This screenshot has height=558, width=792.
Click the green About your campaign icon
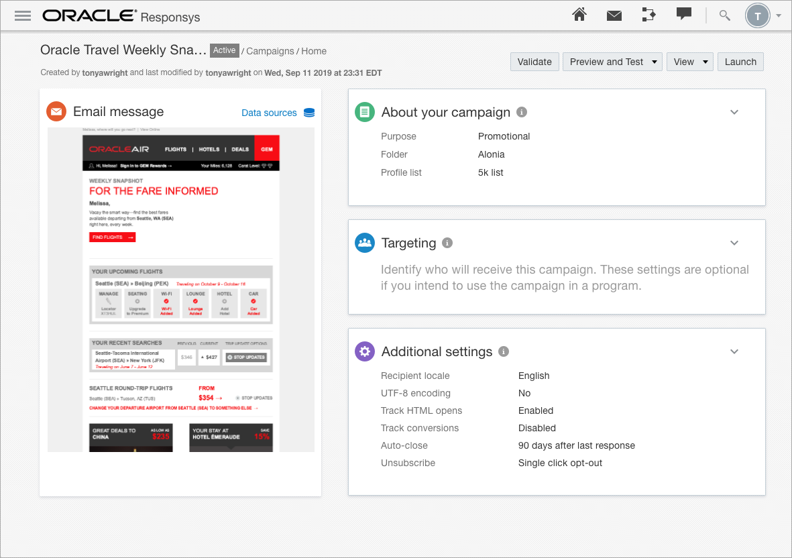(365, 112)
